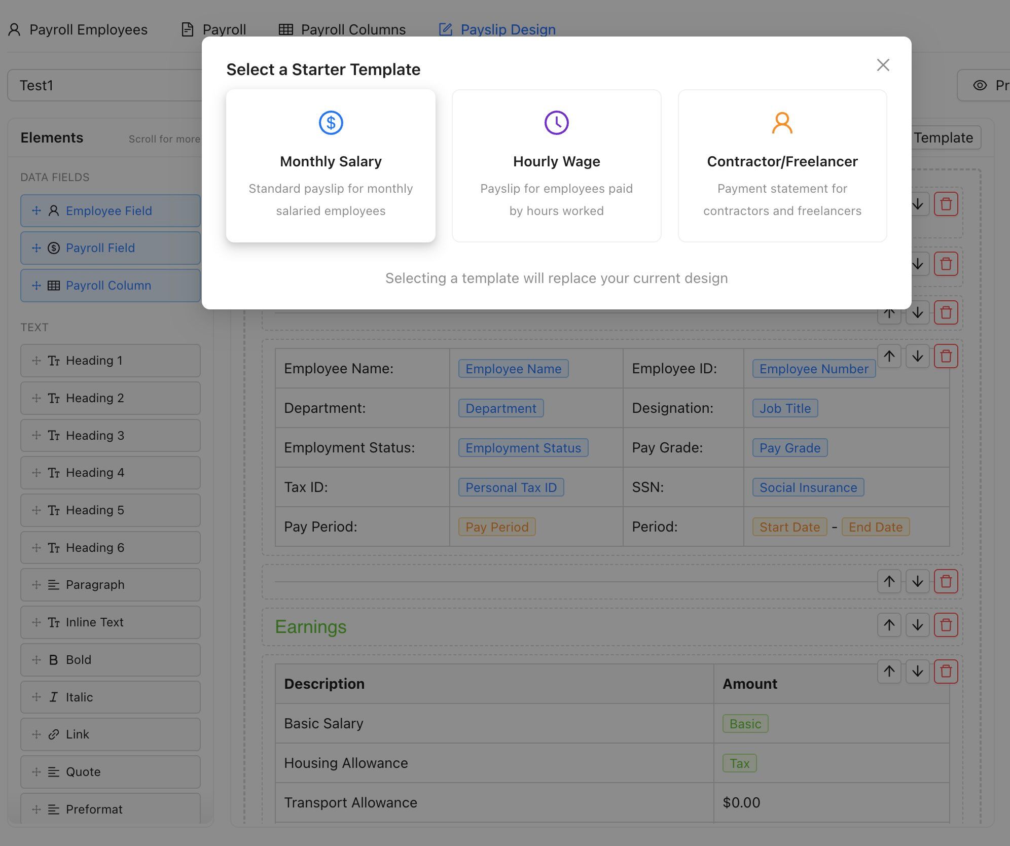Switch to Payroll Columns tab
1010x846 pixels.
click(342, 29)
